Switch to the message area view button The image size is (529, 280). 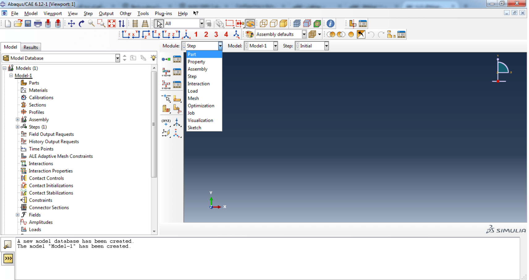7,245
